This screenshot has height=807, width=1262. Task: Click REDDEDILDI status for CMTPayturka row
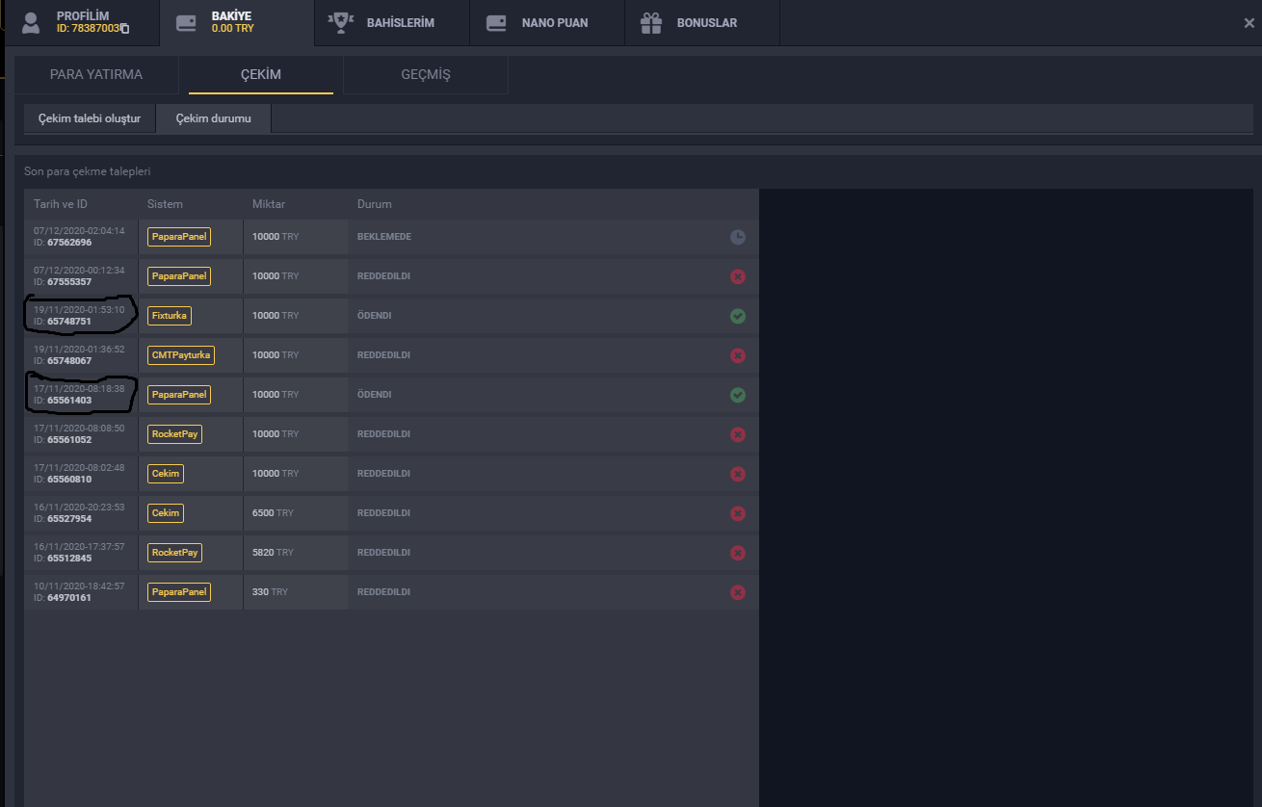tap(383, 355)
